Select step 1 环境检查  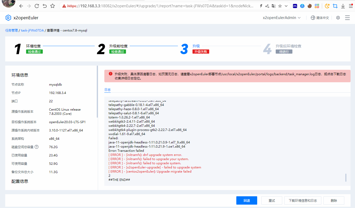tap(33, 46)
